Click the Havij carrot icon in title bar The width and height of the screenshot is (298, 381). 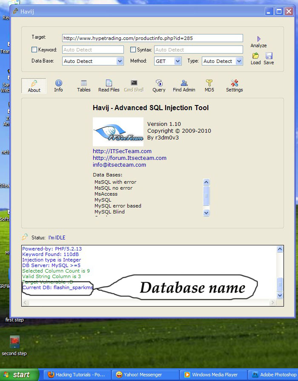[15, 11]
